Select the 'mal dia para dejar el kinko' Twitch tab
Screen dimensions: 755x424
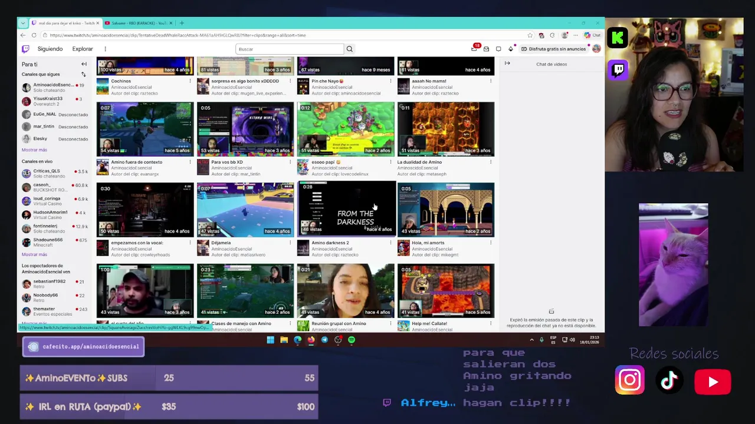click(65, 23)
